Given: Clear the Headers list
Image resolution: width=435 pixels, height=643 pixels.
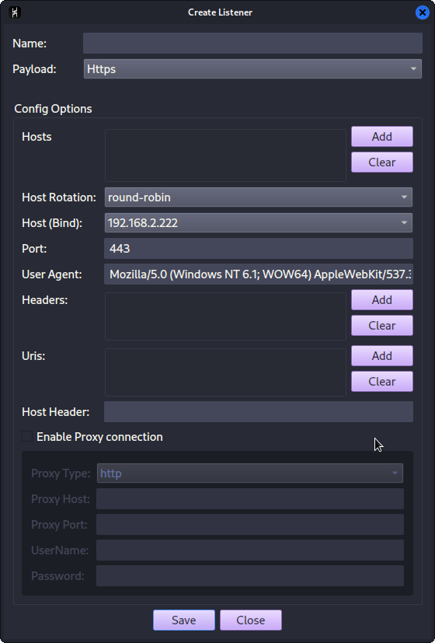Looking at the screenshot, I should pyautogui.click(x=381, y=326).
